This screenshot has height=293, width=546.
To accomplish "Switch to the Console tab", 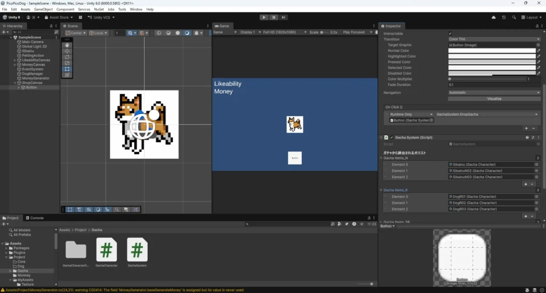I will pyautogui.click(x=36, y=218).
